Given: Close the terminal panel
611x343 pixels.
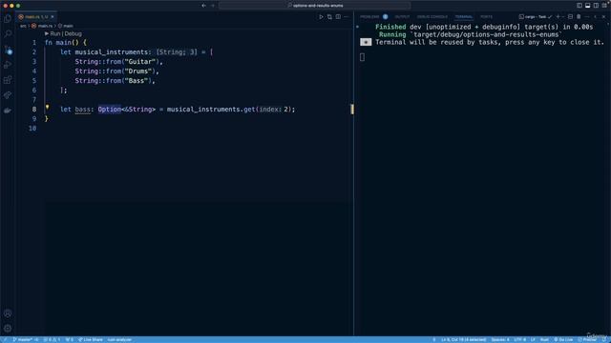Looking at the screenshot, I should 604,17.
